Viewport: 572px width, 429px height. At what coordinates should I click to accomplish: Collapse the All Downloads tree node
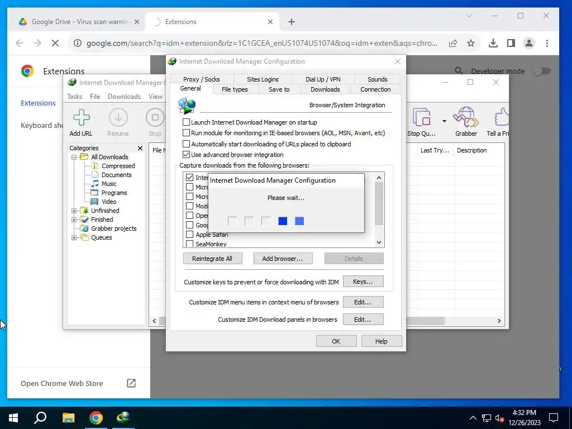coord(74,157)
